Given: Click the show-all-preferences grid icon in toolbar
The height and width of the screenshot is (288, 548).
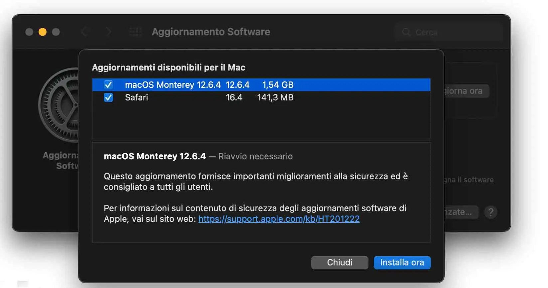Looking at the screenshot, I should [135, 32].
